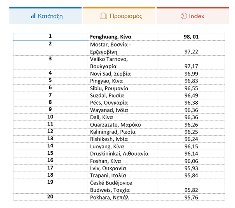Select the Pokhara, Νεπάλ destination cell
Viewport: 235px width, 208px height.
(122, 197)
